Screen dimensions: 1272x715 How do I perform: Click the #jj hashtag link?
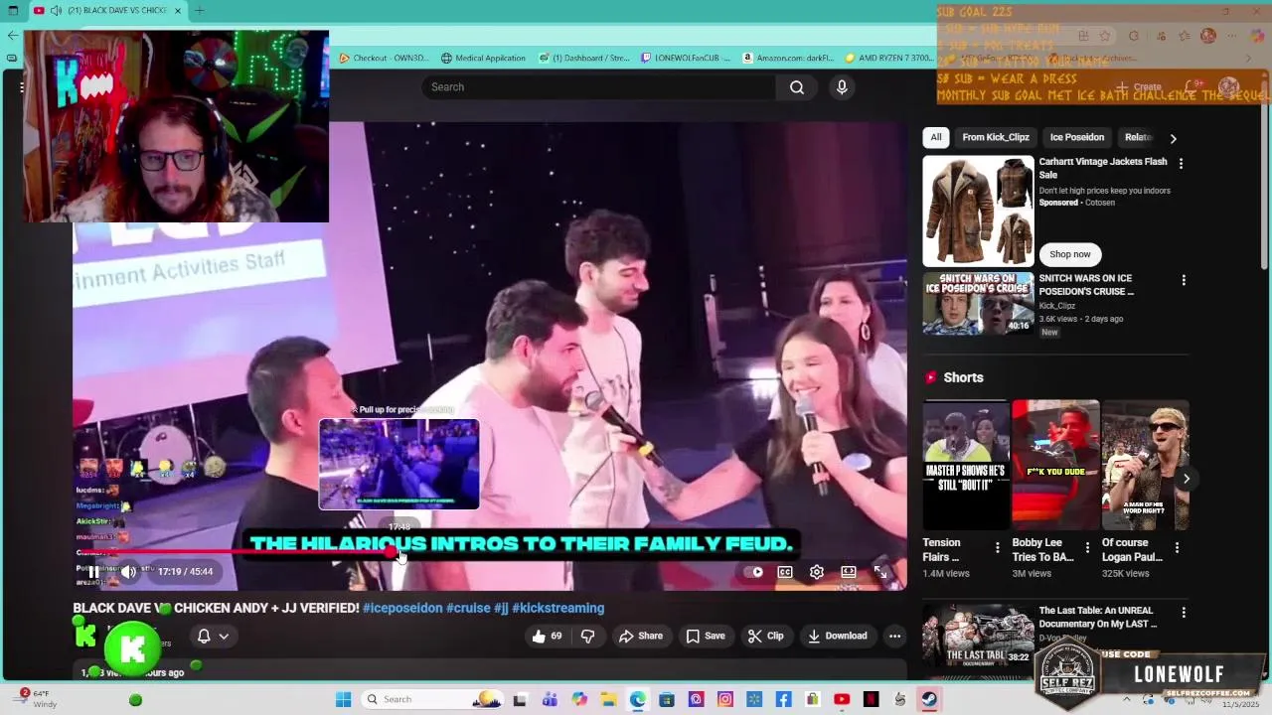tap(501, 608)
